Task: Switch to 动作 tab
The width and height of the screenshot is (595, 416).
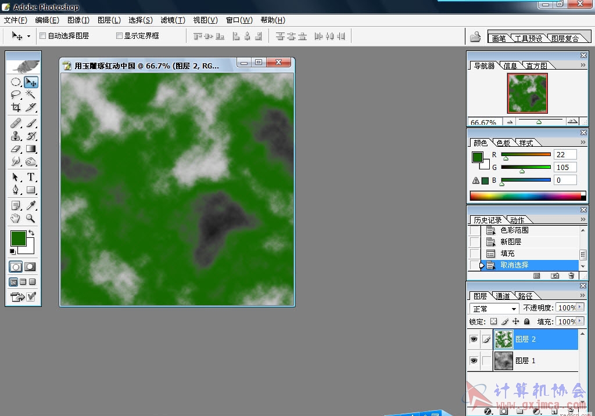Action: pyautogui.click(x=517, y=220)
